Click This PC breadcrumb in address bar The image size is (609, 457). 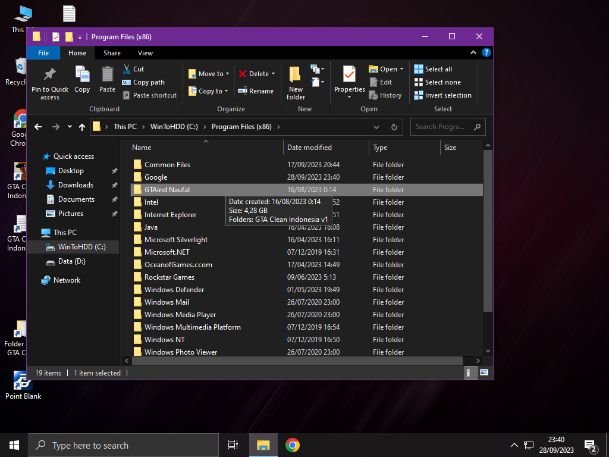(x=125, y=127)
